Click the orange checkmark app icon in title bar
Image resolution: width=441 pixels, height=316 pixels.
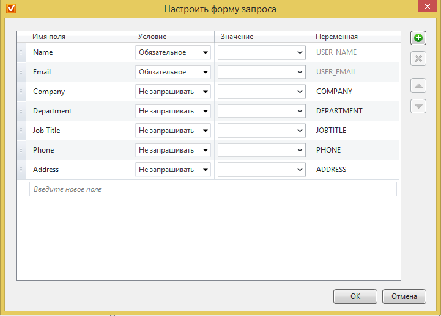point(11,9)
